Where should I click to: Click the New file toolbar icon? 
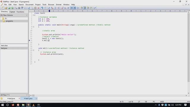[x=3, y=8]
